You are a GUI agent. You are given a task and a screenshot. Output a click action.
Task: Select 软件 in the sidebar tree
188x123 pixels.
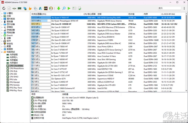click(9, 41)
